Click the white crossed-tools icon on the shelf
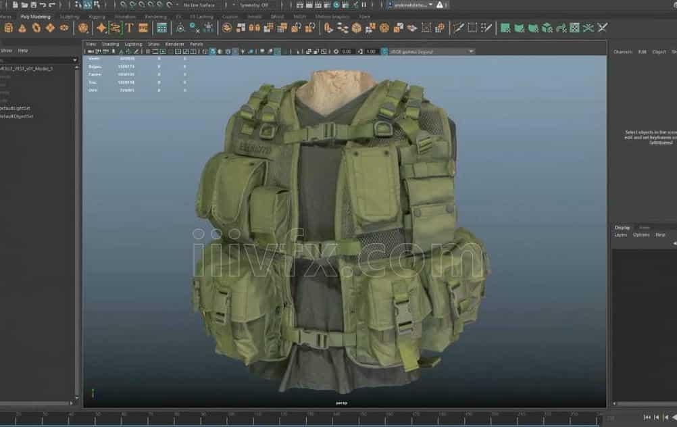The width and height of the screenshot is (677, 427). (x=602, y=28)
